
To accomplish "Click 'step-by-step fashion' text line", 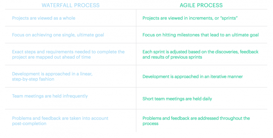I will [33, 79].
